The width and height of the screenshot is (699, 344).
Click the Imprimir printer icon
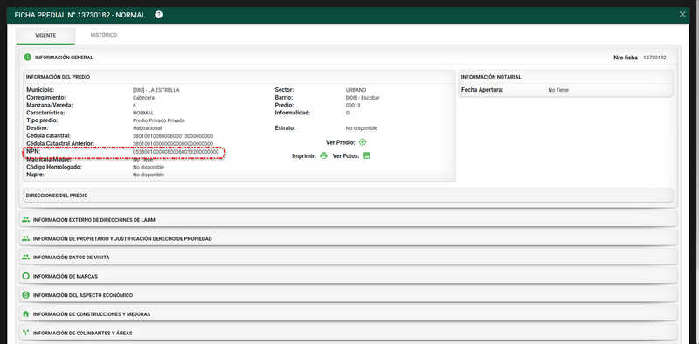(x=323, y=156)
